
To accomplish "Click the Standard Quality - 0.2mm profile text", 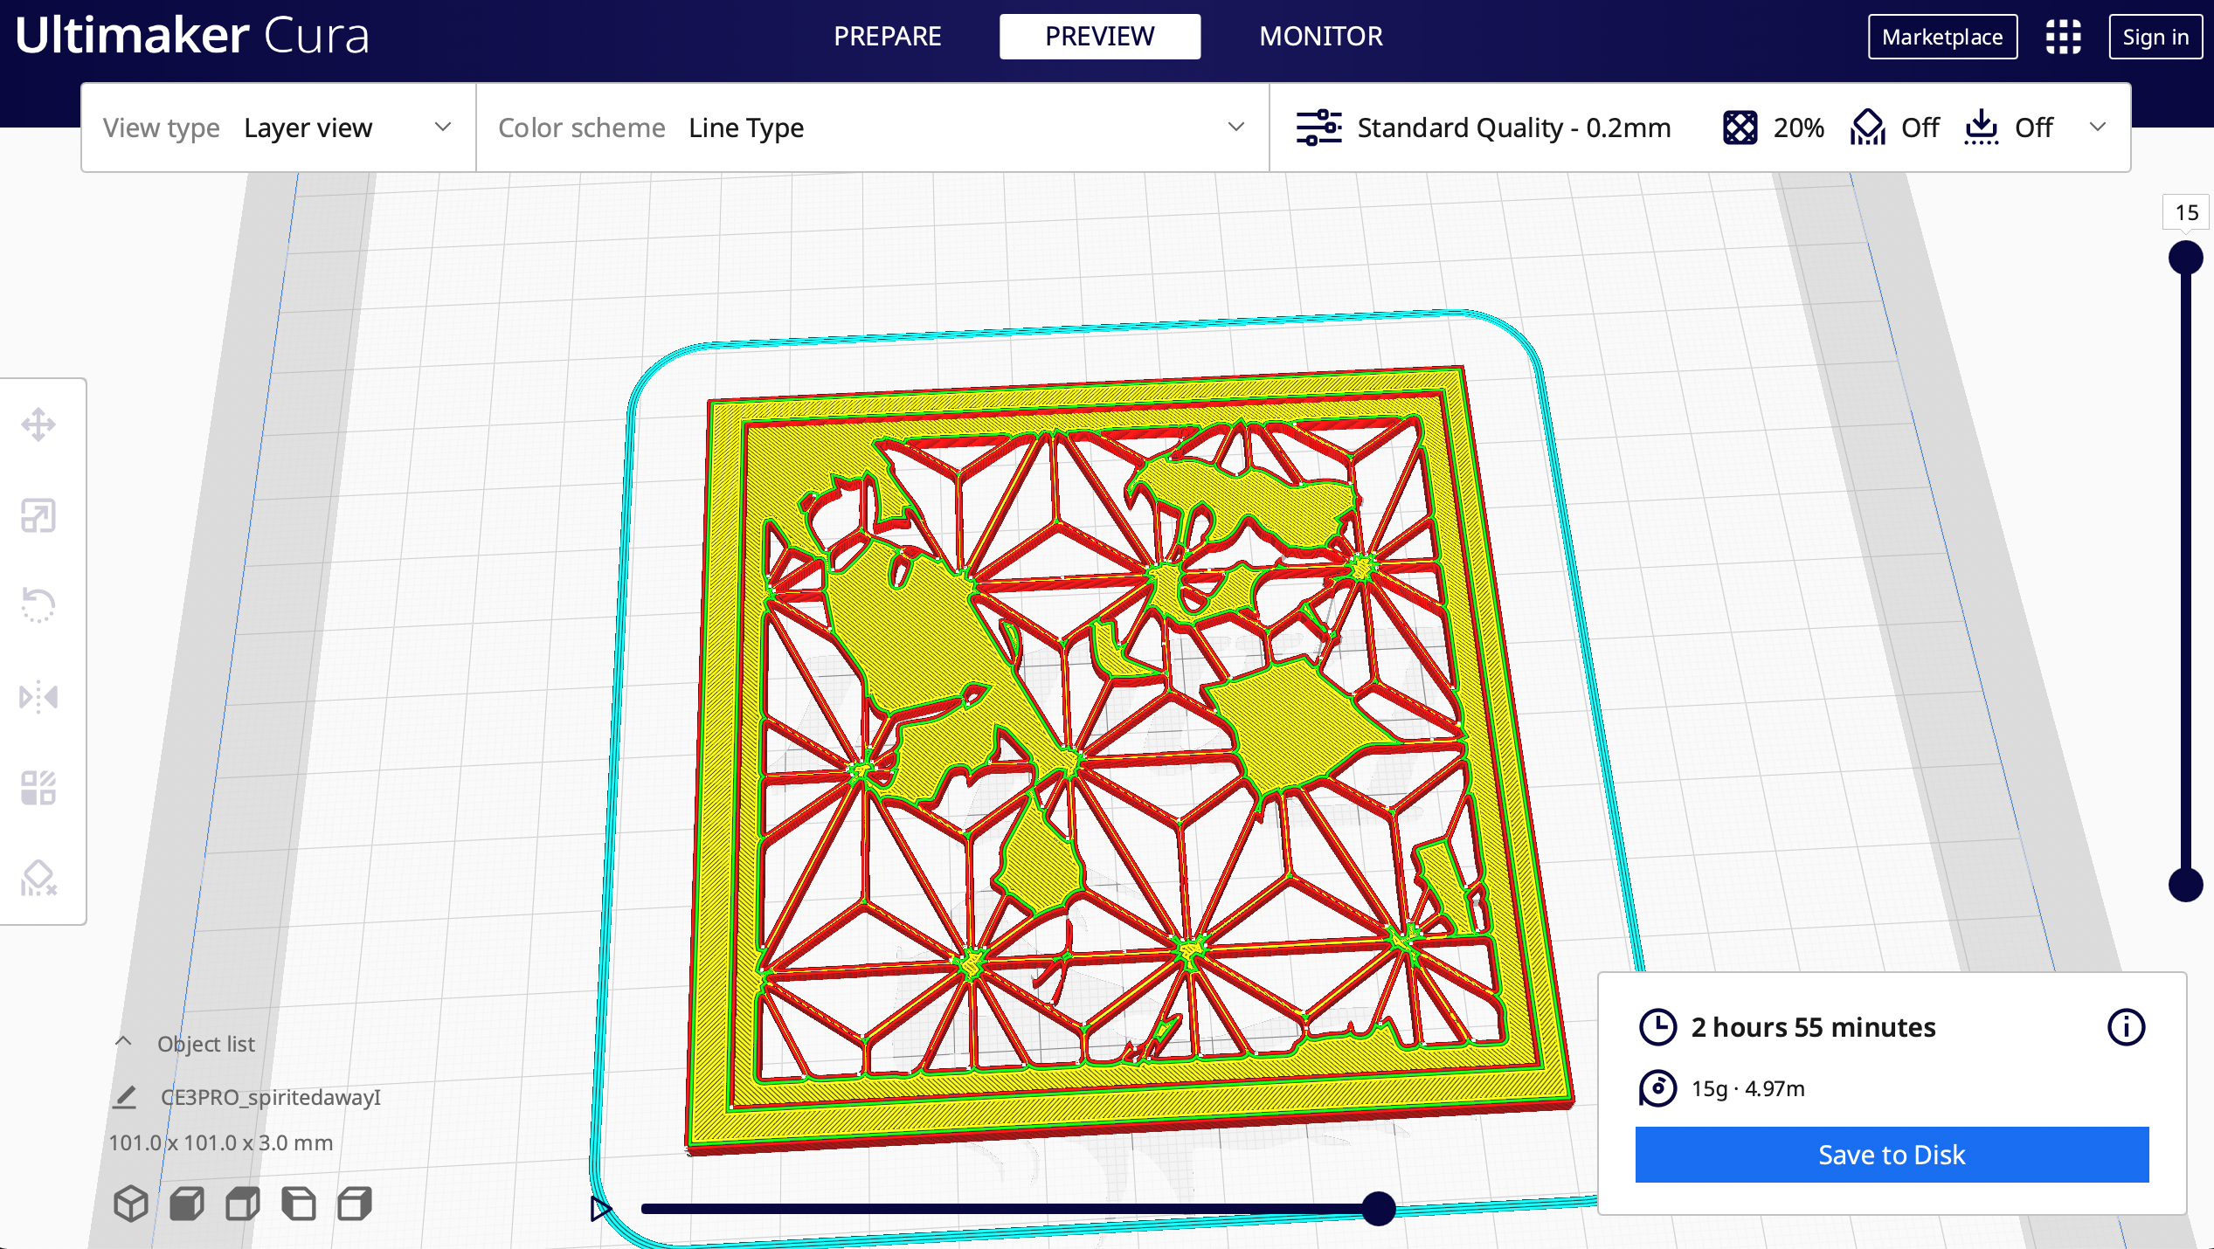I will pyautogui.click(x=1514, y=128).
